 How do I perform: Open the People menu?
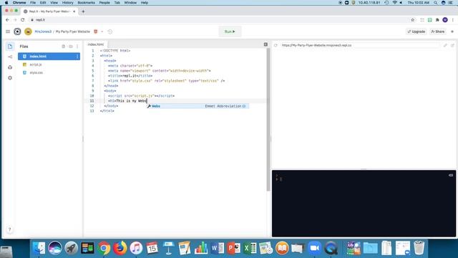point(104,3)
